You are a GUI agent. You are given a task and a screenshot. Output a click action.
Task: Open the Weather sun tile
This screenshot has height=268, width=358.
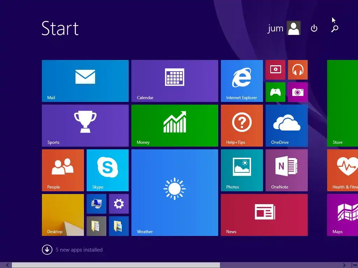click(175, 193)
